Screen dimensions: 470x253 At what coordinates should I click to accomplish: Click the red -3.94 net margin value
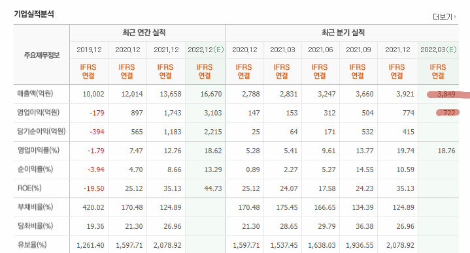pos(96,170)
